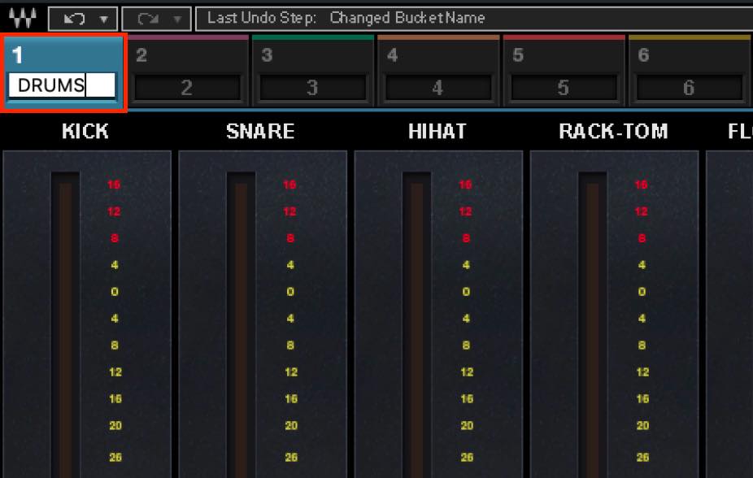The width and height of the screenshot is (753, 478).
Task: Click the SNARE channel level meter
Action: point(241,324)
